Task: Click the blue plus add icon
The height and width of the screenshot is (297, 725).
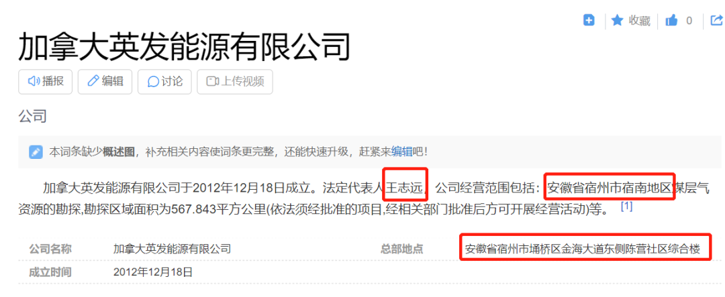Action: [x=589, y=20]
